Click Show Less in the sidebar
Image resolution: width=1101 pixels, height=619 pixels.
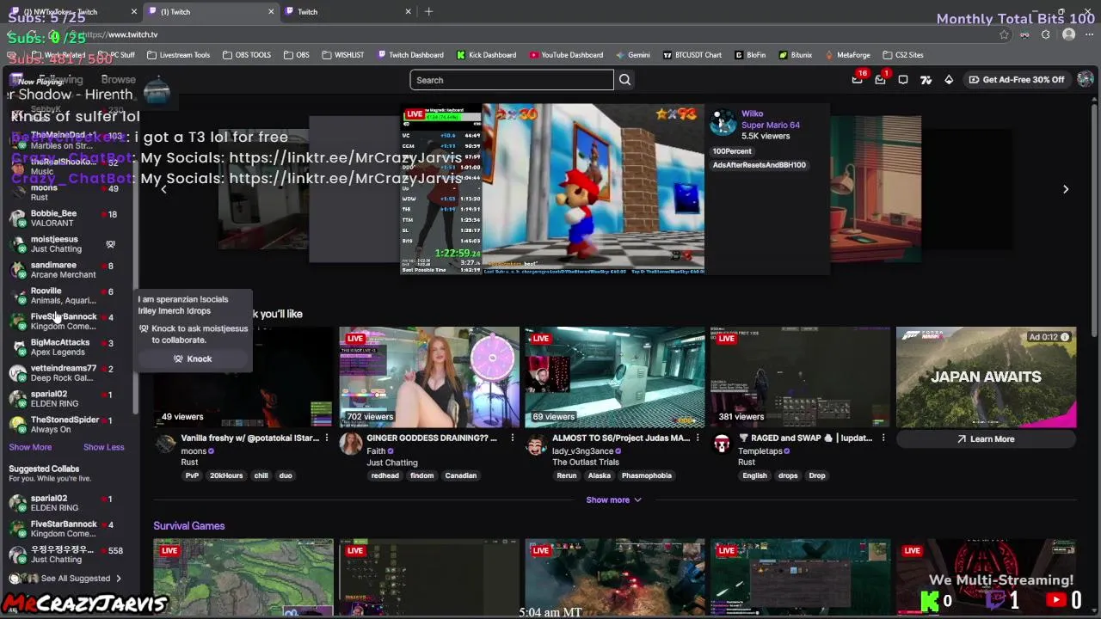pos(103,447)
